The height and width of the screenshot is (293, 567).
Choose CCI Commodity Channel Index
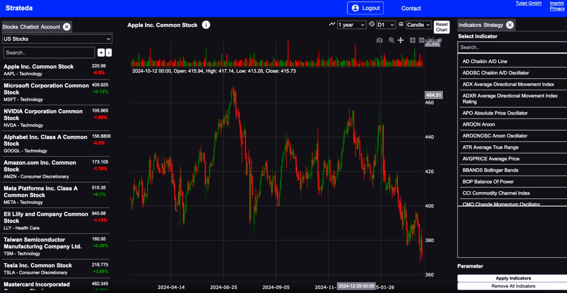click(513, 193)
